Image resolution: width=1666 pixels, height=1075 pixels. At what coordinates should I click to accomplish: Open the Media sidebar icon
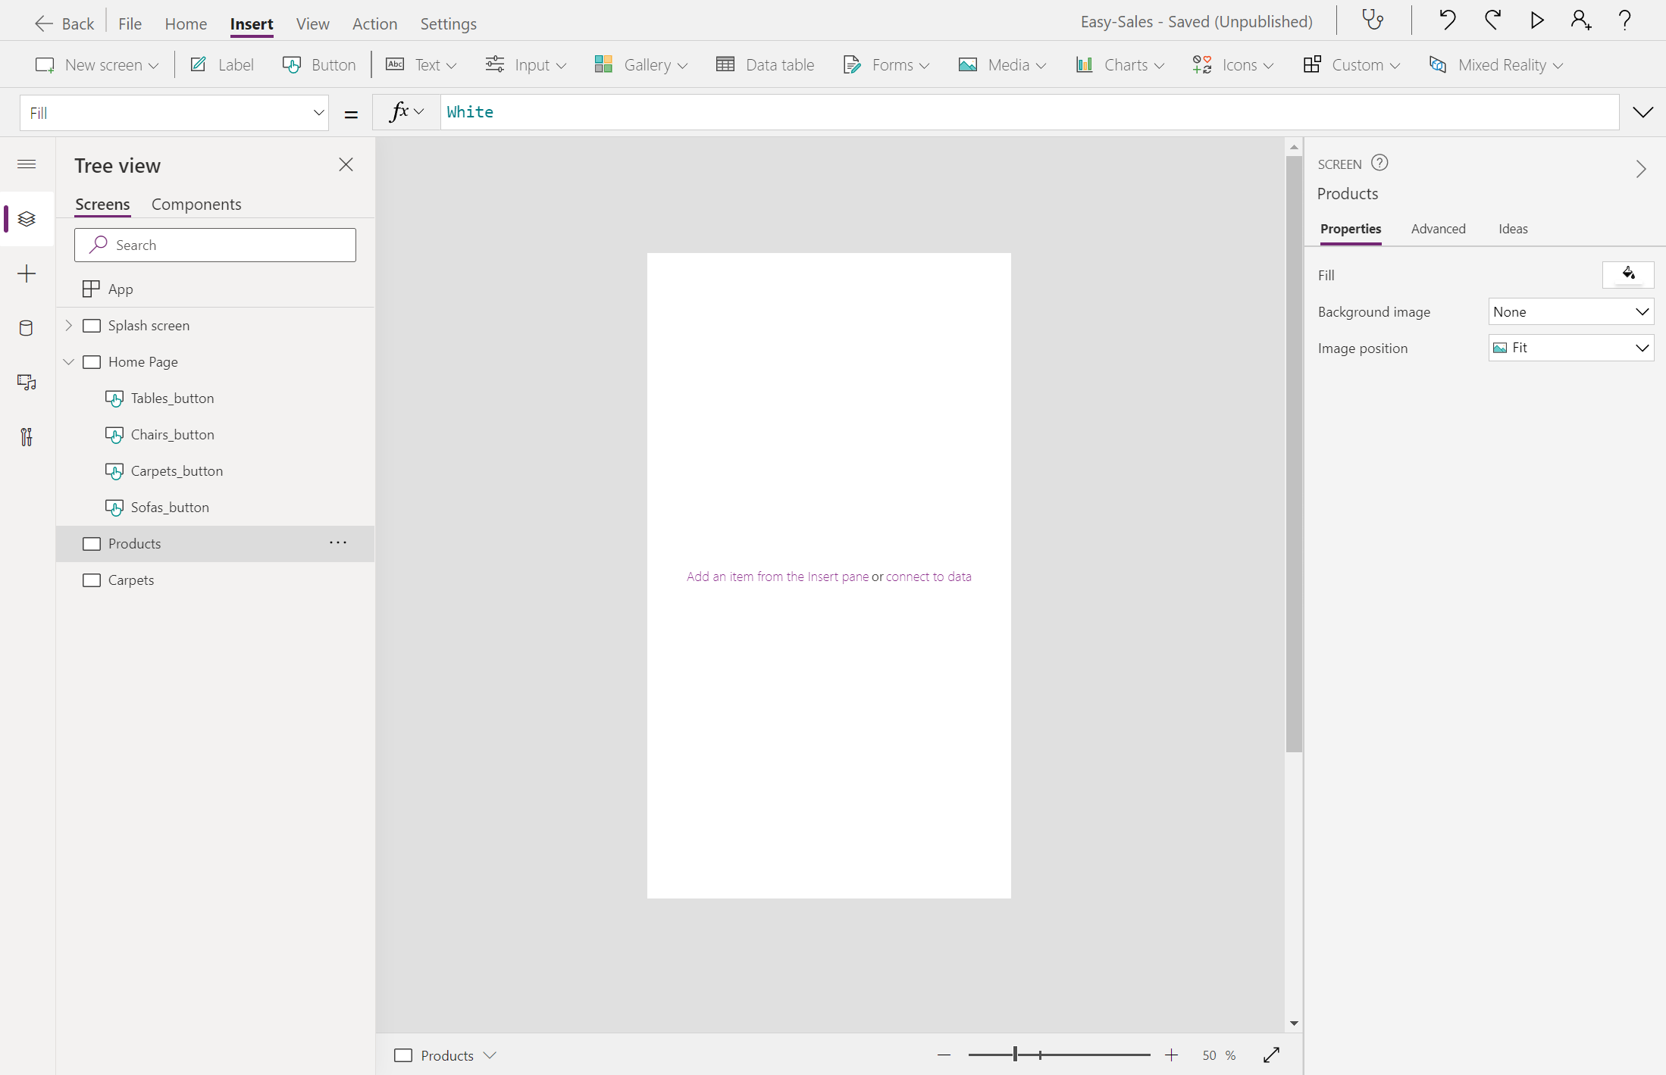pos(27,383)
